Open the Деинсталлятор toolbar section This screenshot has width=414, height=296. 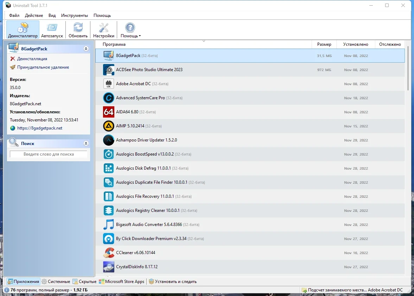click(x=23, y=30)
